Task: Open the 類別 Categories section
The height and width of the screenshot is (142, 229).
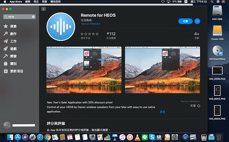Action: click(10, 64)
